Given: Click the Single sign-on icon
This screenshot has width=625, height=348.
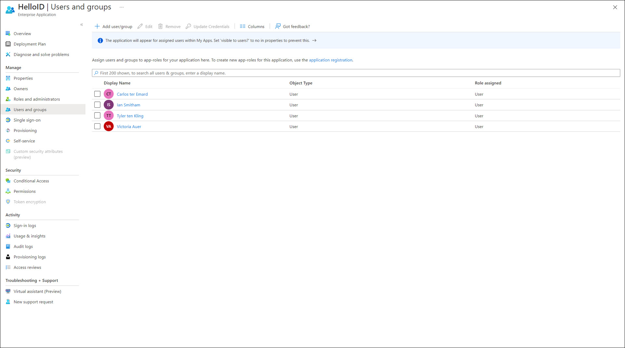Looking at the screenshot, I should [8, 120].
